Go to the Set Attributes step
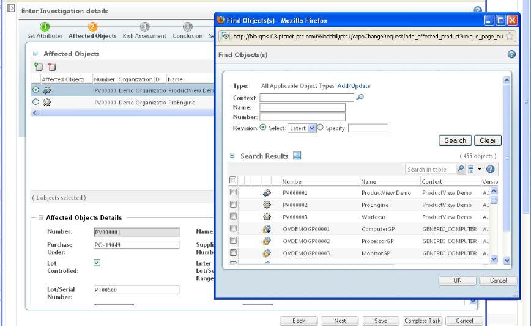Viewport: 531px width, 326px height. pos(45,31)
